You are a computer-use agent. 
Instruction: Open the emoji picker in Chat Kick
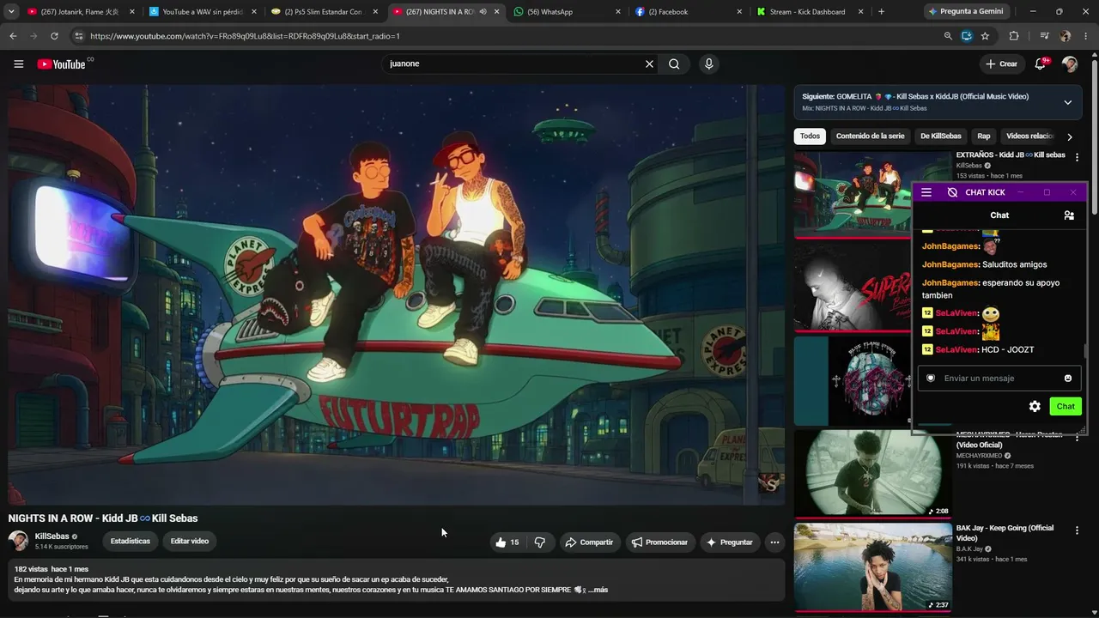(x=1068, y=379)
